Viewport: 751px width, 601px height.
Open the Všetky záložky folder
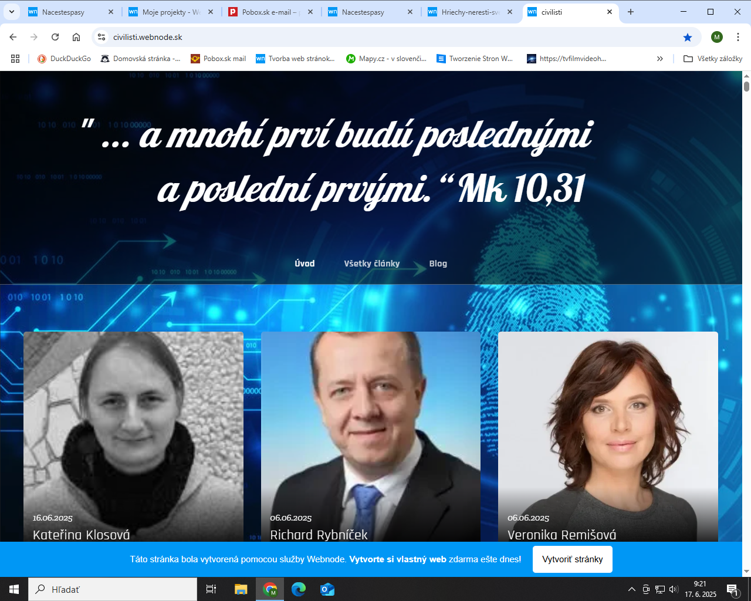713,59
